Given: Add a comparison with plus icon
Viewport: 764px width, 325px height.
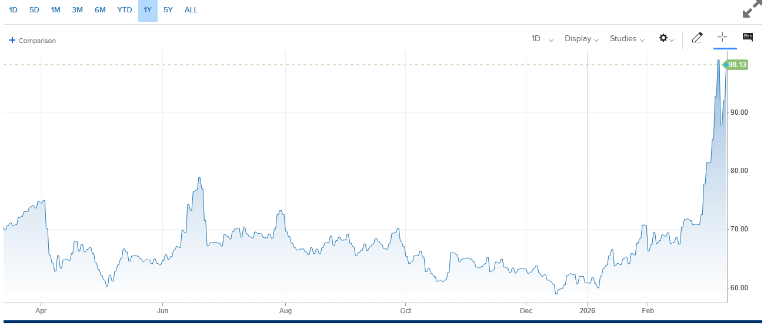Looking at the screenshot, I should (x=12, y=41).
